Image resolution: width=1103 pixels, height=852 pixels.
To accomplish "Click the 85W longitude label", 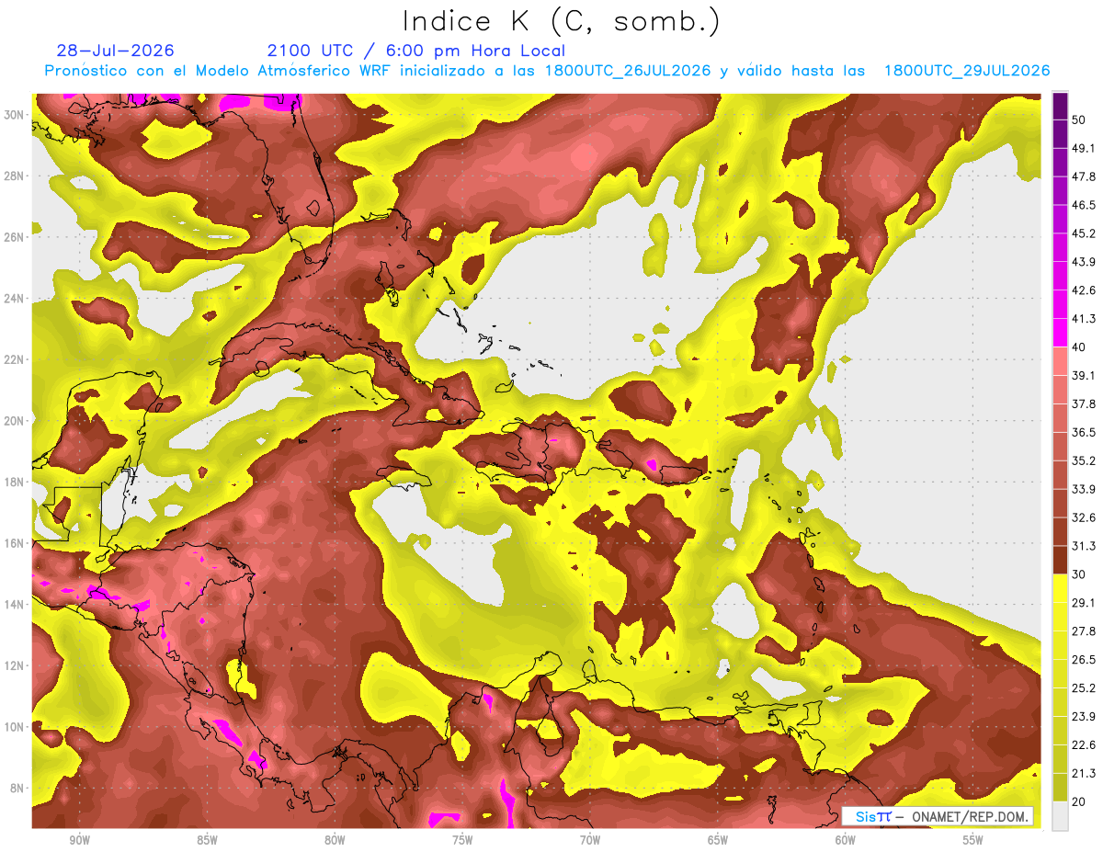I will click(x=207, y=840).
